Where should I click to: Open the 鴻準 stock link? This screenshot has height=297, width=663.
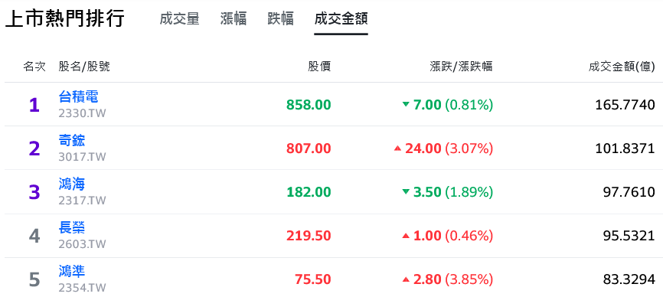click(72, 272)
